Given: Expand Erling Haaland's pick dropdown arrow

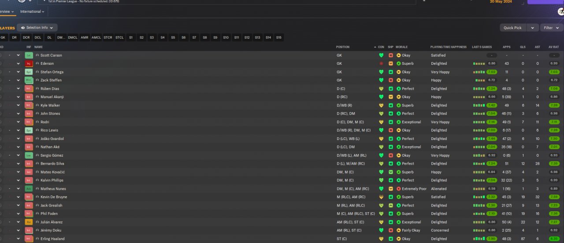Looking at the screenshot, I should pos(18,239).
